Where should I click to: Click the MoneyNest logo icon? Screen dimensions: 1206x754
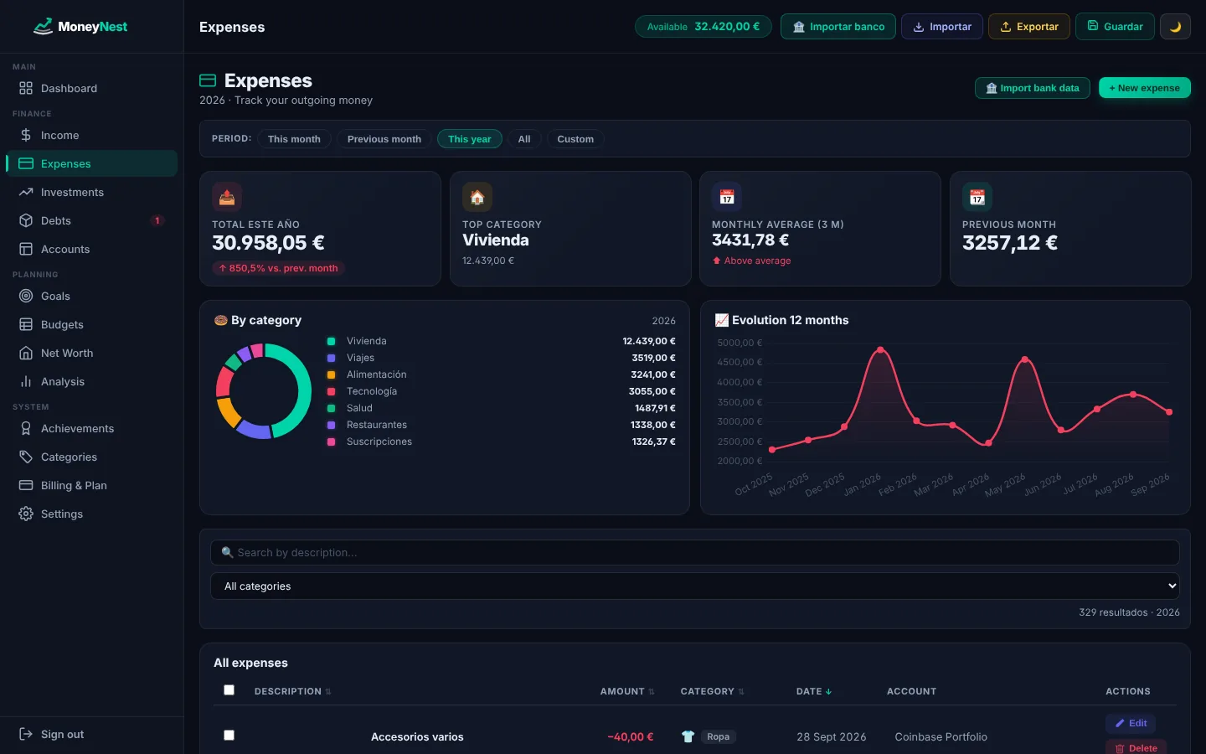tap(43, 27)
